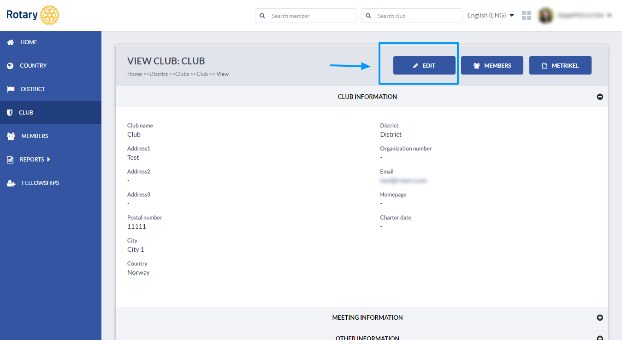
Task: Open the District sidebar item
Action: click(x=51, y=89)
